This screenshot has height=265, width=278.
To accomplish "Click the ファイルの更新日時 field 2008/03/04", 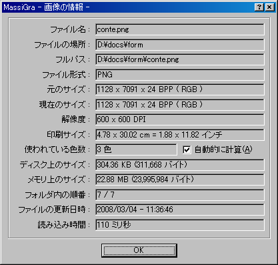I will 180,210.
